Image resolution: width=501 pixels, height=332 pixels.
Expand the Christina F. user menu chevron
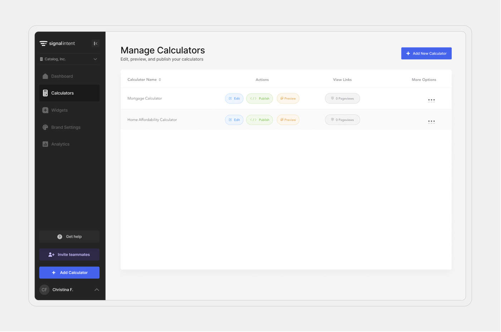[x=97, y=290]
